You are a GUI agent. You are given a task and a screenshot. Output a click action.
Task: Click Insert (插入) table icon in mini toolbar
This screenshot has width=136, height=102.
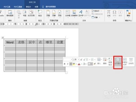(99, 61)
